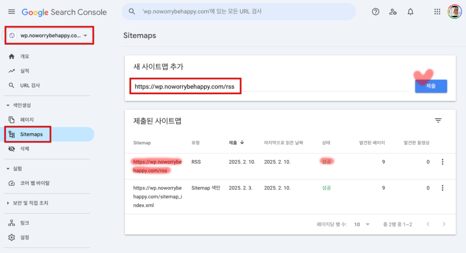Sort by 제출 column arrow
466x253 pixels.
(242, 143)
